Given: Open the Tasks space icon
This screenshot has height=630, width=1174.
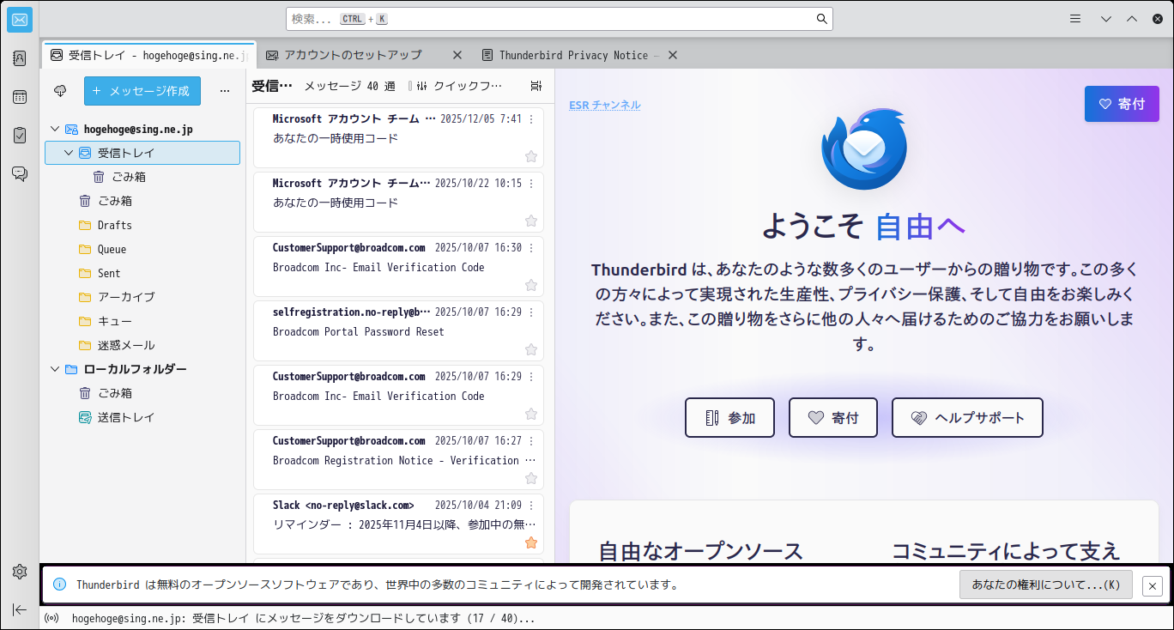Looking at the screenshot, I should [x=19, y=135].
